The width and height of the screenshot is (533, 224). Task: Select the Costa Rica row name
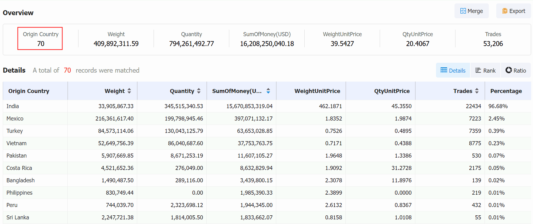click(x=19, y=168)
